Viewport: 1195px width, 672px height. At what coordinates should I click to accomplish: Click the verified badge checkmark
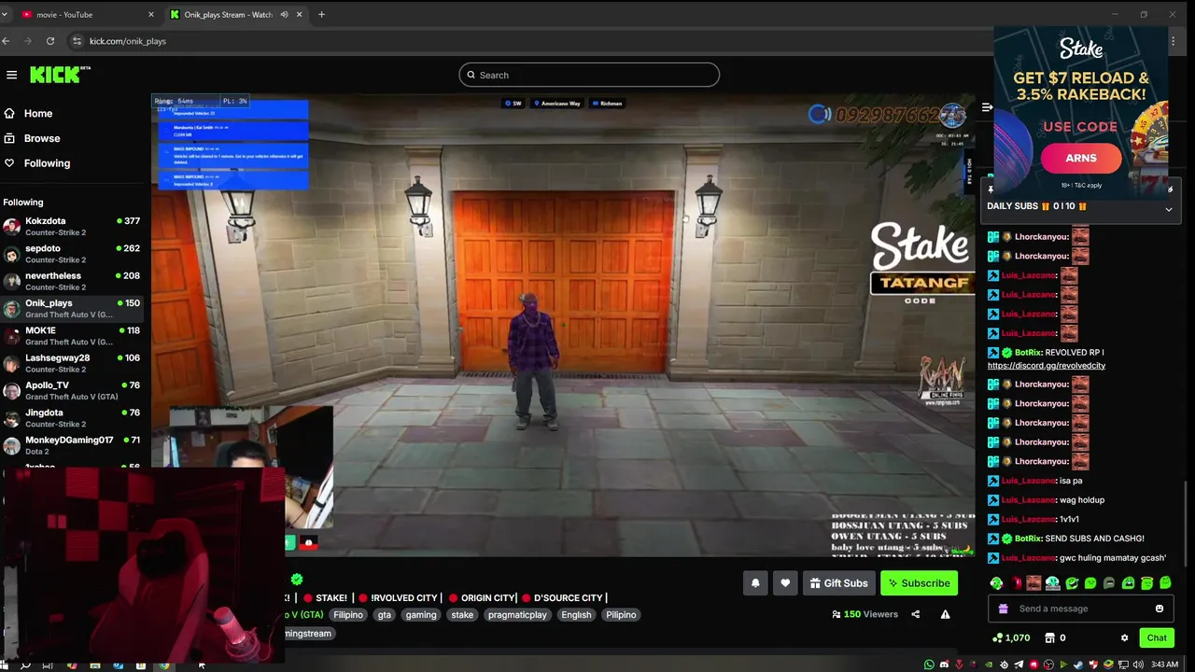297,580
